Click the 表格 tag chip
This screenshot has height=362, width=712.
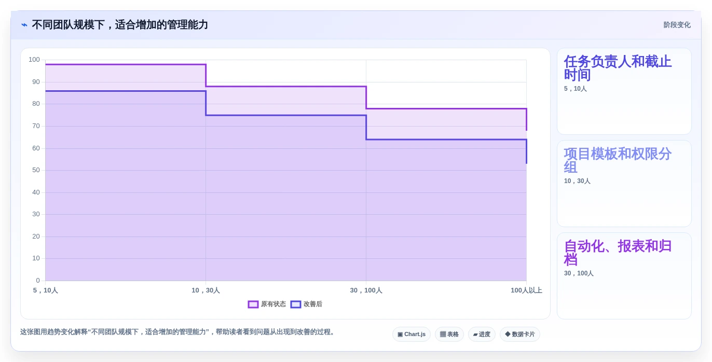(449, 335)
